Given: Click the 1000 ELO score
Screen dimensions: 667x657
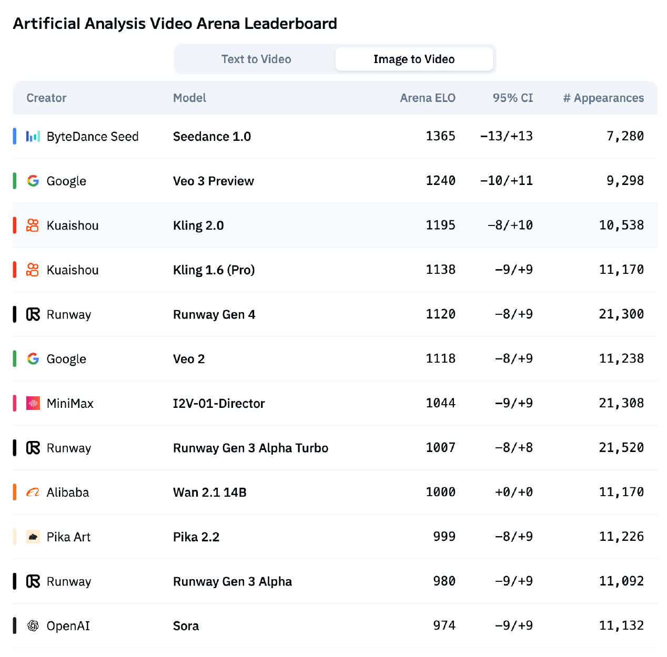Looking at the screenshot, I should [441, 492].
